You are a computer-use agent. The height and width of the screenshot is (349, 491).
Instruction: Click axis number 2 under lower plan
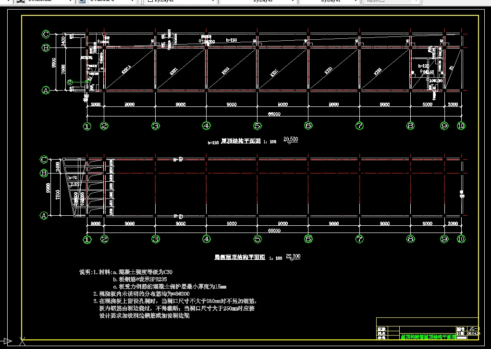[x=104, y=239]
